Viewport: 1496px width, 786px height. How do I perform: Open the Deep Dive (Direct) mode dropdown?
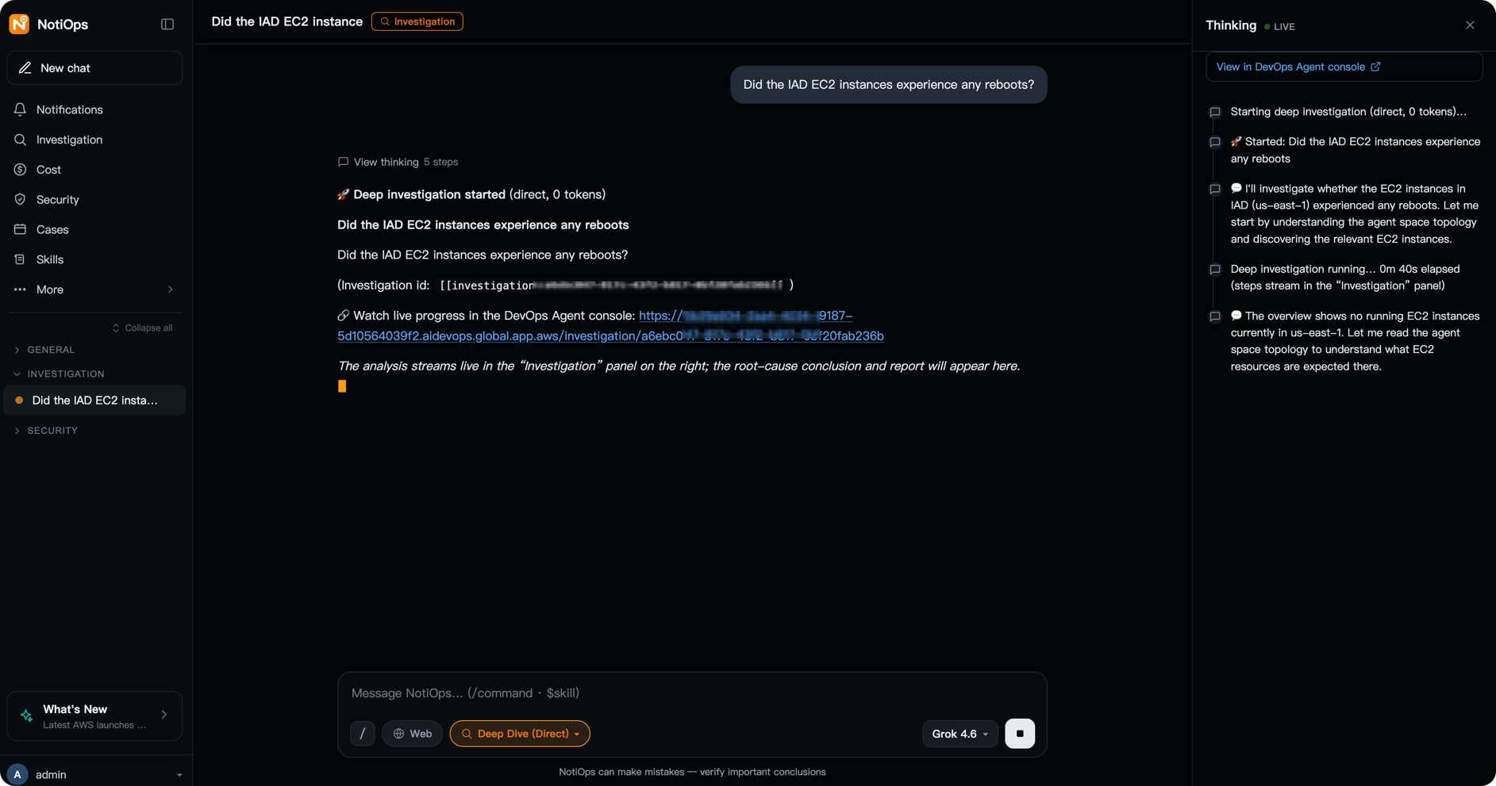[x=520, y=734]
